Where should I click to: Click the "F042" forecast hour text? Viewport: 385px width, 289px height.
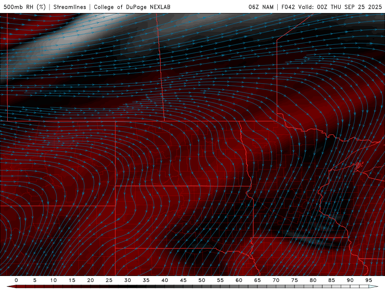pyautogui.click(x=288, y=7)
